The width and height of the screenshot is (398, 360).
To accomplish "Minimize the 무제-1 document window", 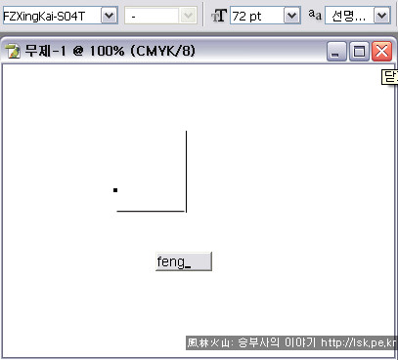I will 336,52.
